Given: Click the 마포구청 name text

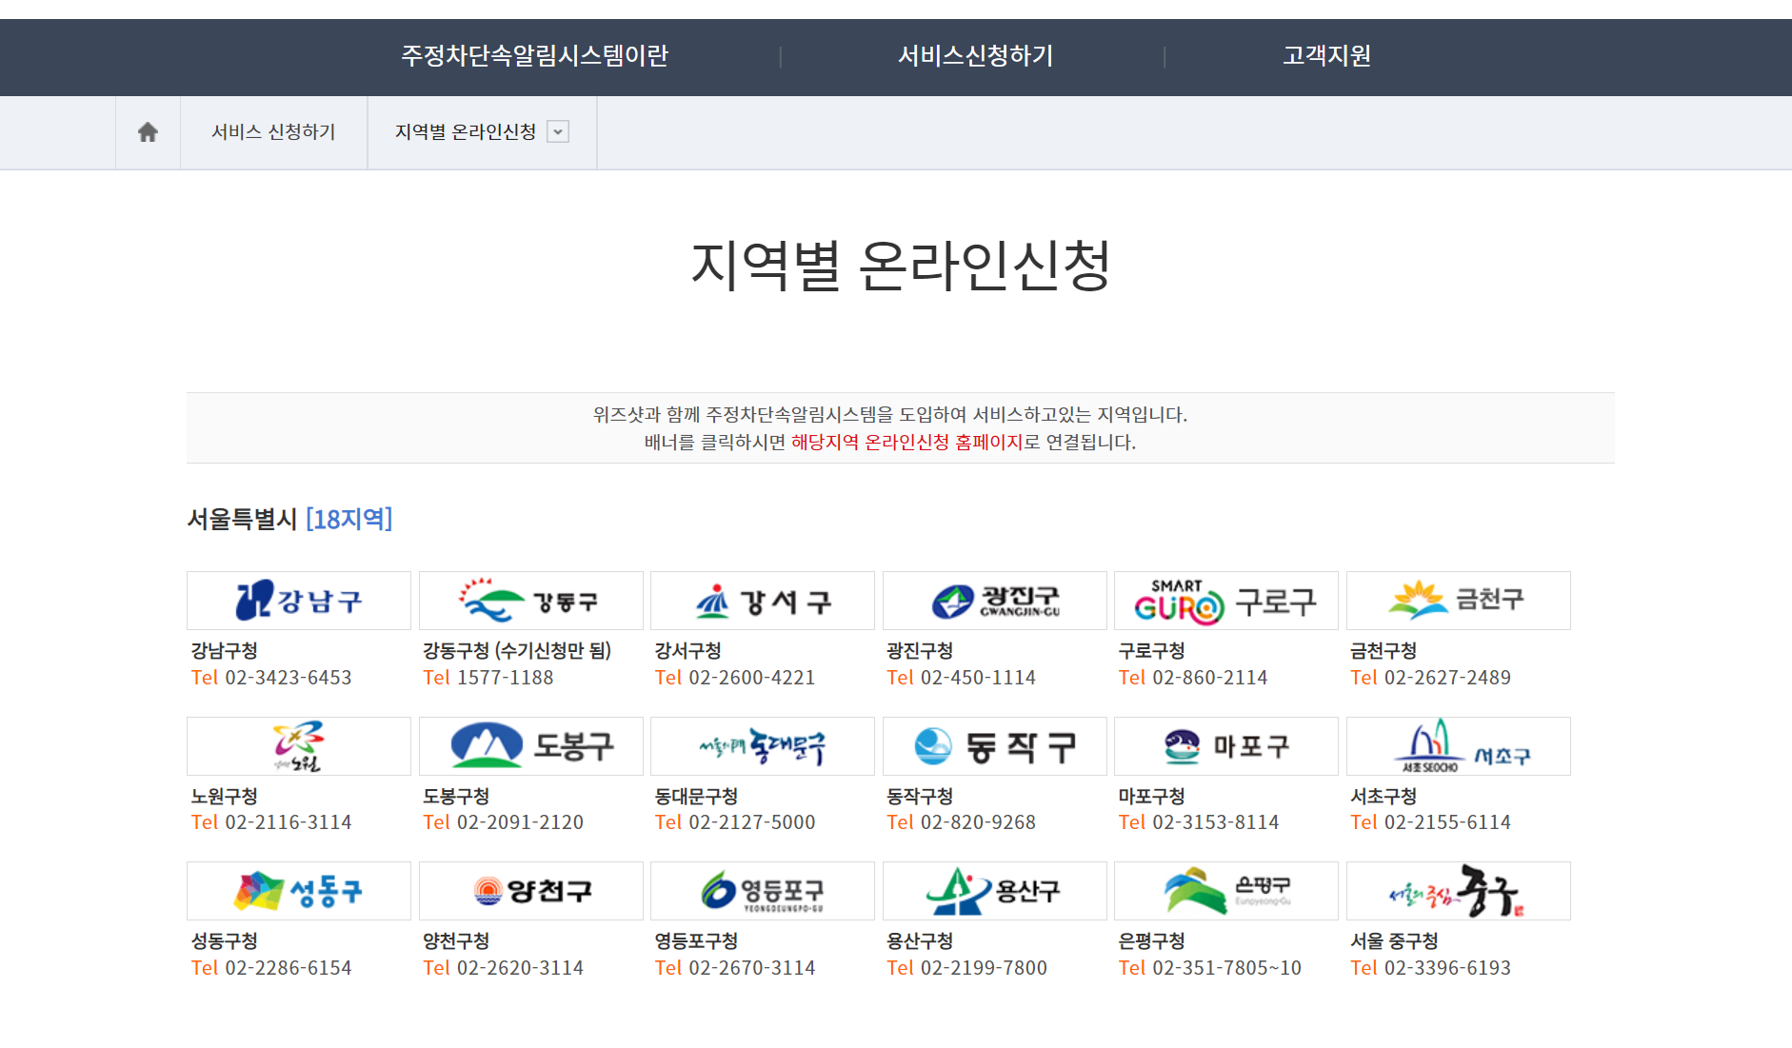Looking at the screenshot, I should pyautogui.click(x=1151, y=797).
